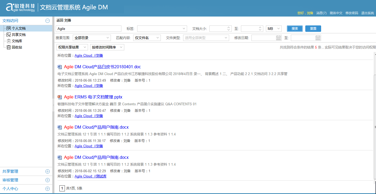The height and width of the screenshot is (194, 376).
Task: Click the Document Library (文档库) clipboard icon
Action: click(x=9, y=41)
